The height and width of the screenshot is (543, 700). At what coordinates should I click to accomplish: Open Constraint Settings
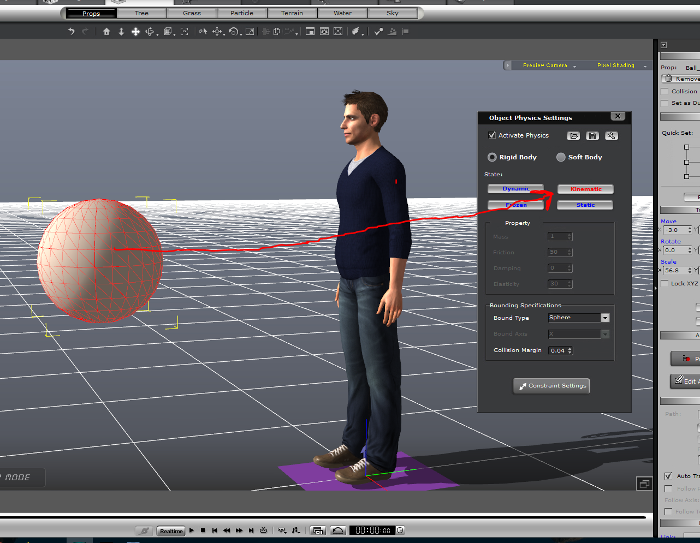click(551, 386)
